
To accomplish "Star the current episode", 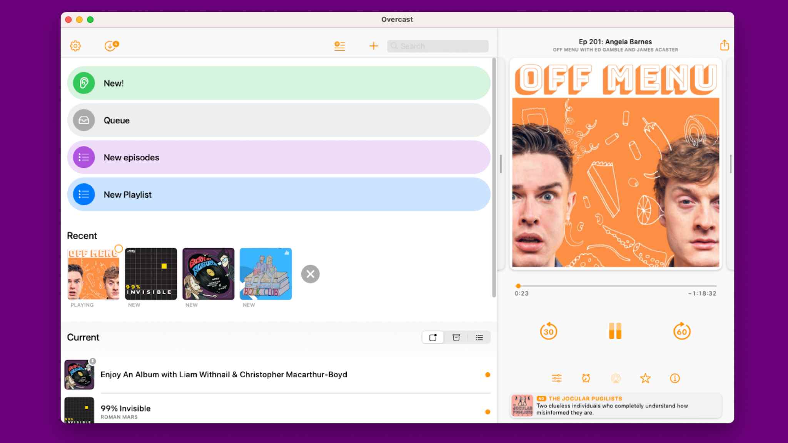I will click(x=645, y=378).
